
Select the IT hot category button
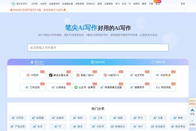(x=58, y=126)
